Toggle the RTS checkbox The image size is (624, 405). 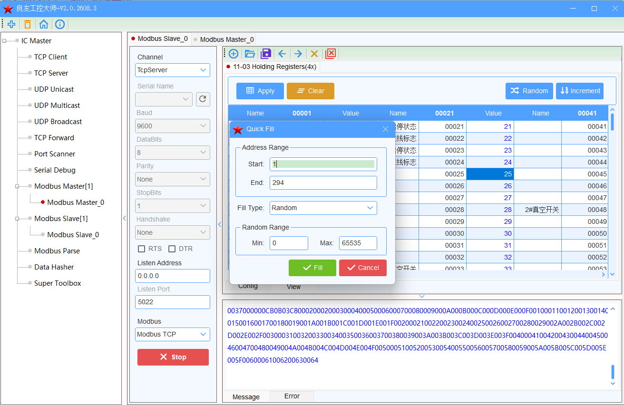[141, 249]
